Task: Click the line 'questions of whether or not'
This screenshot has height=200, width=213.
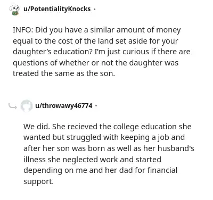Action: [x=95, y=63]
